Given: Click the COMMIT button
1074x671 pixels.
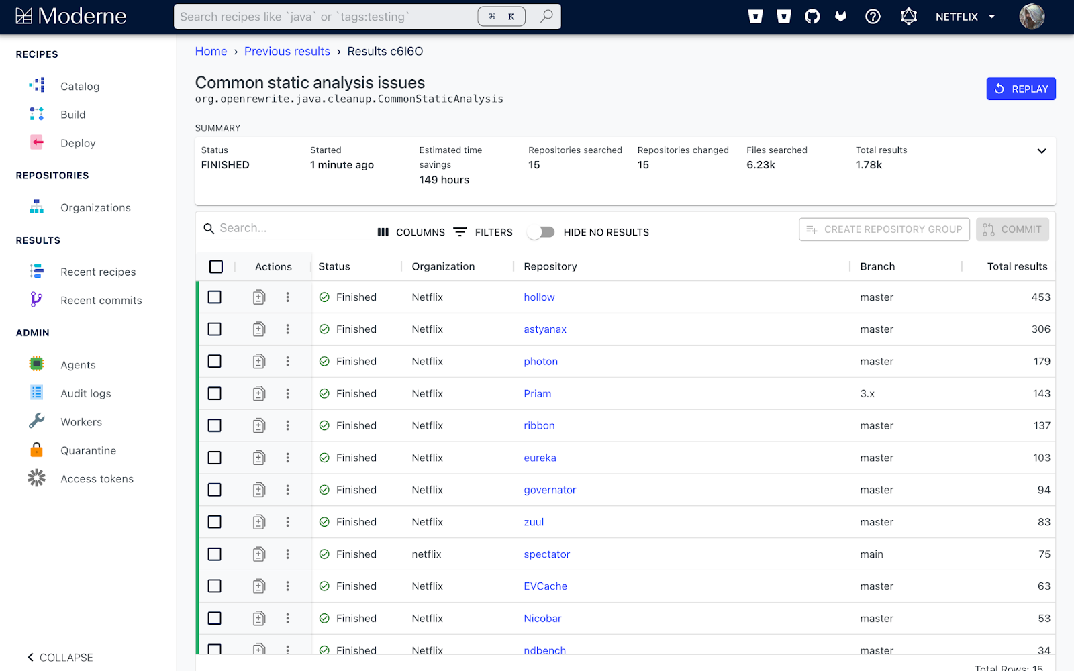Looking at the screenshot, I should (1012, 229).
